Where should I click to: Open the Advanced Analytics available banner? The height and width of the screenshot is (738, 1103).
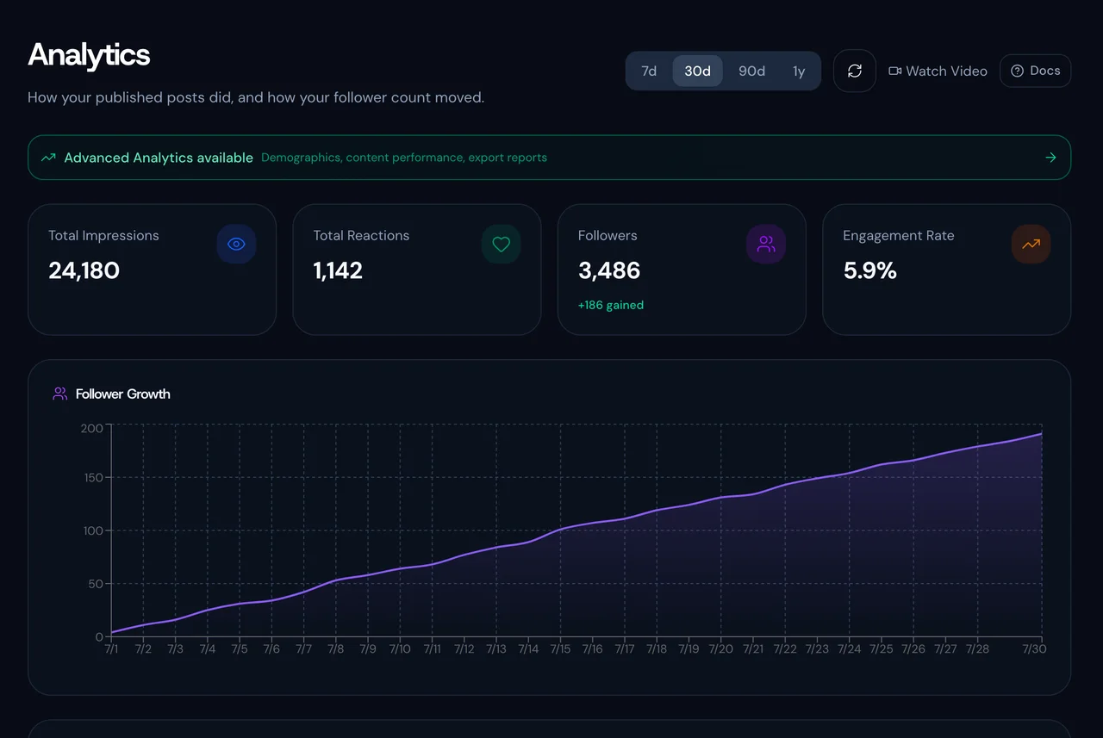coord(549,158)
